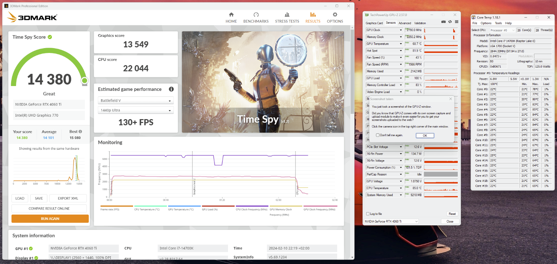Show info for Estimated game performance

(171, 89)
